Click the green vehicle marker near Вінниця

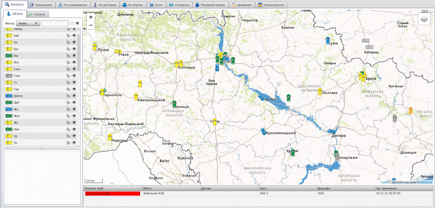point(174,104)
